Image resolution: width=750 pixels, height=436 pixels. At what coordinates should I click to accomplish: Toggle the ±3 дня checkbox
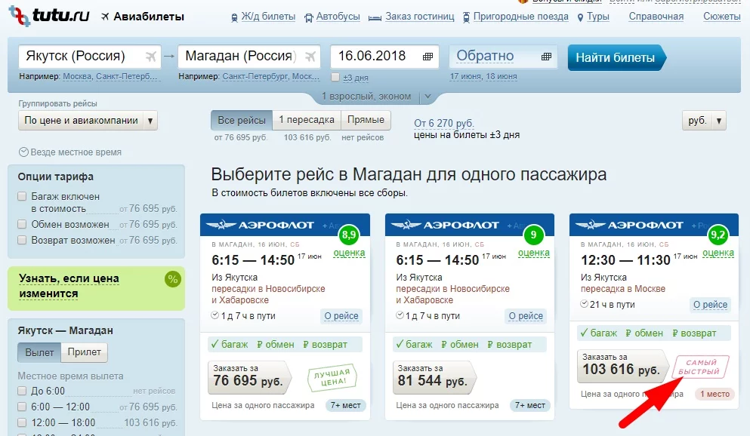335,77
